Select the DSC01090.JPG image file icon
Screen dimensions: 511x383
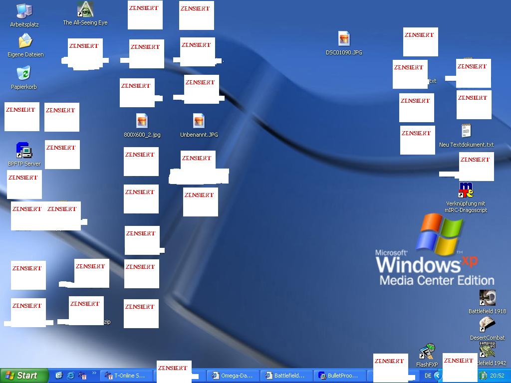pyautogui.click(x=344, y=38)
